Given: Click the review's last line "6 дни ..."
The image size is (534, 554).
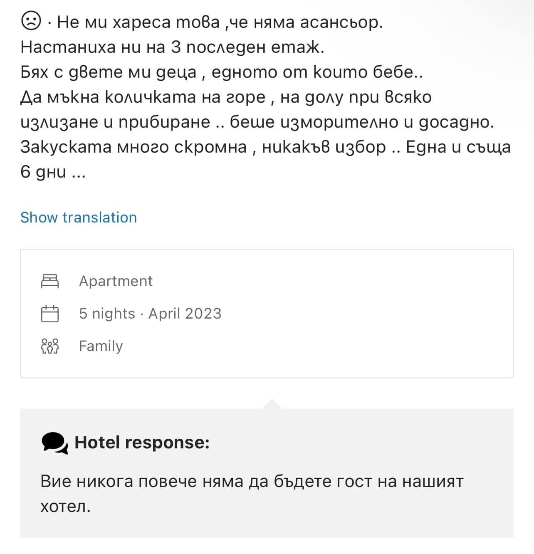Looking at the screenshot, I should click(x=53, y=172).
